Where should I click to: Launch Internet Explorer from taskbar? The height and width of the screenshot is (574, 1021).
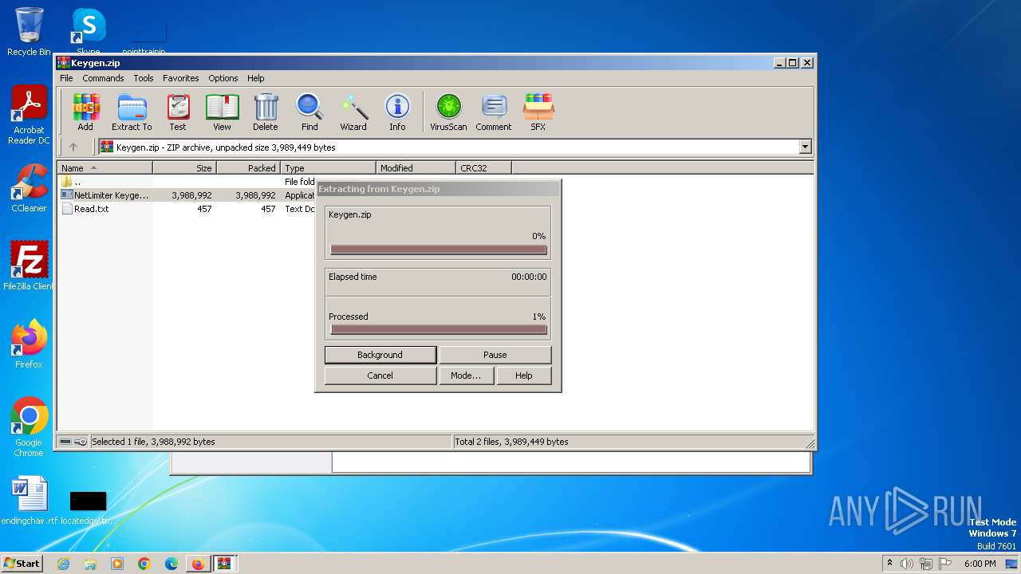(64, 564)
